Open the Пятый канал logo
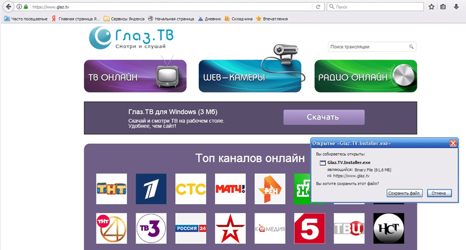 tap(309, 228)
